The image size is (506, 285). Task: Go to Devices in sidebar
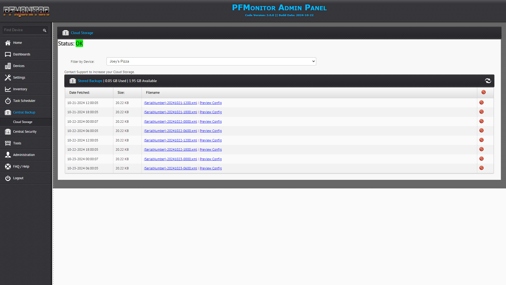tap(26, 66)
